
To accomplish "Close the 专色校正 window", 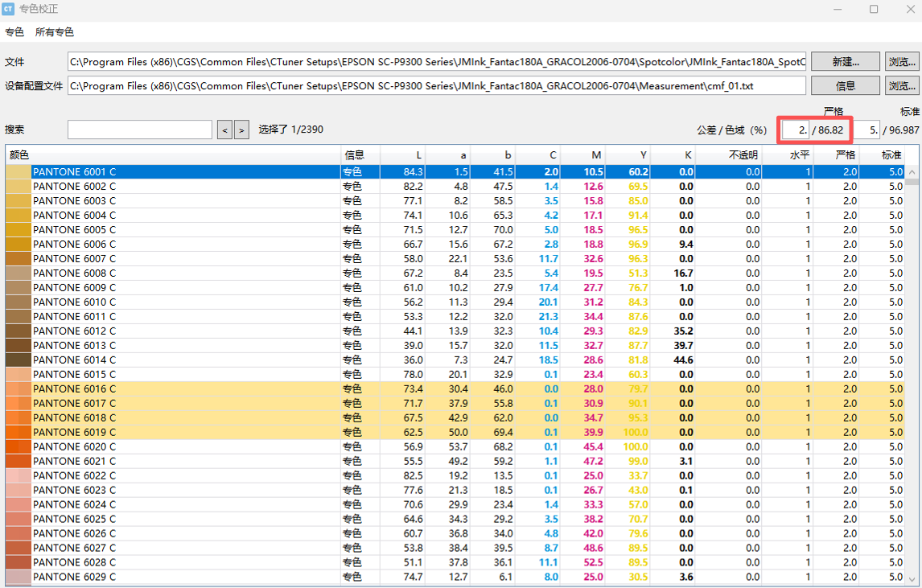I will click(x=910, y=9).
